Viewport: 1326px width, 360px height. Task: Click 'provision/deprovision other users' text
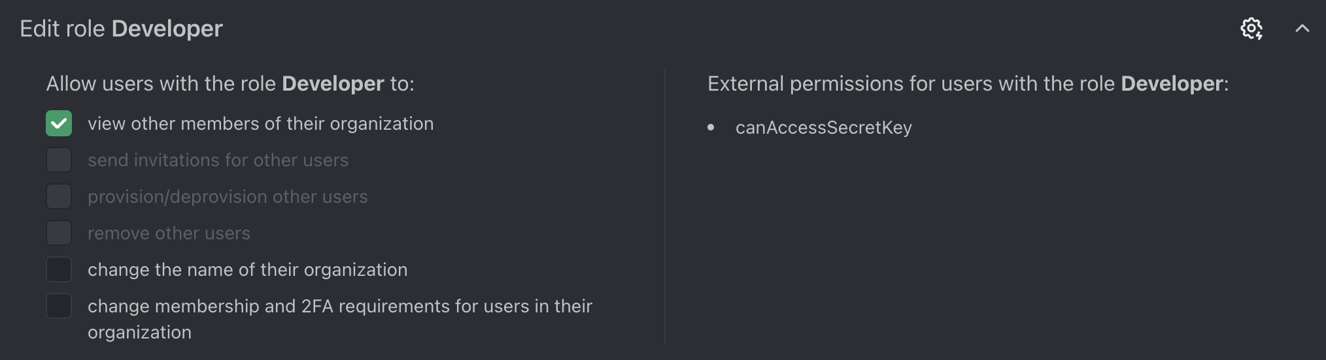(228, 197)
